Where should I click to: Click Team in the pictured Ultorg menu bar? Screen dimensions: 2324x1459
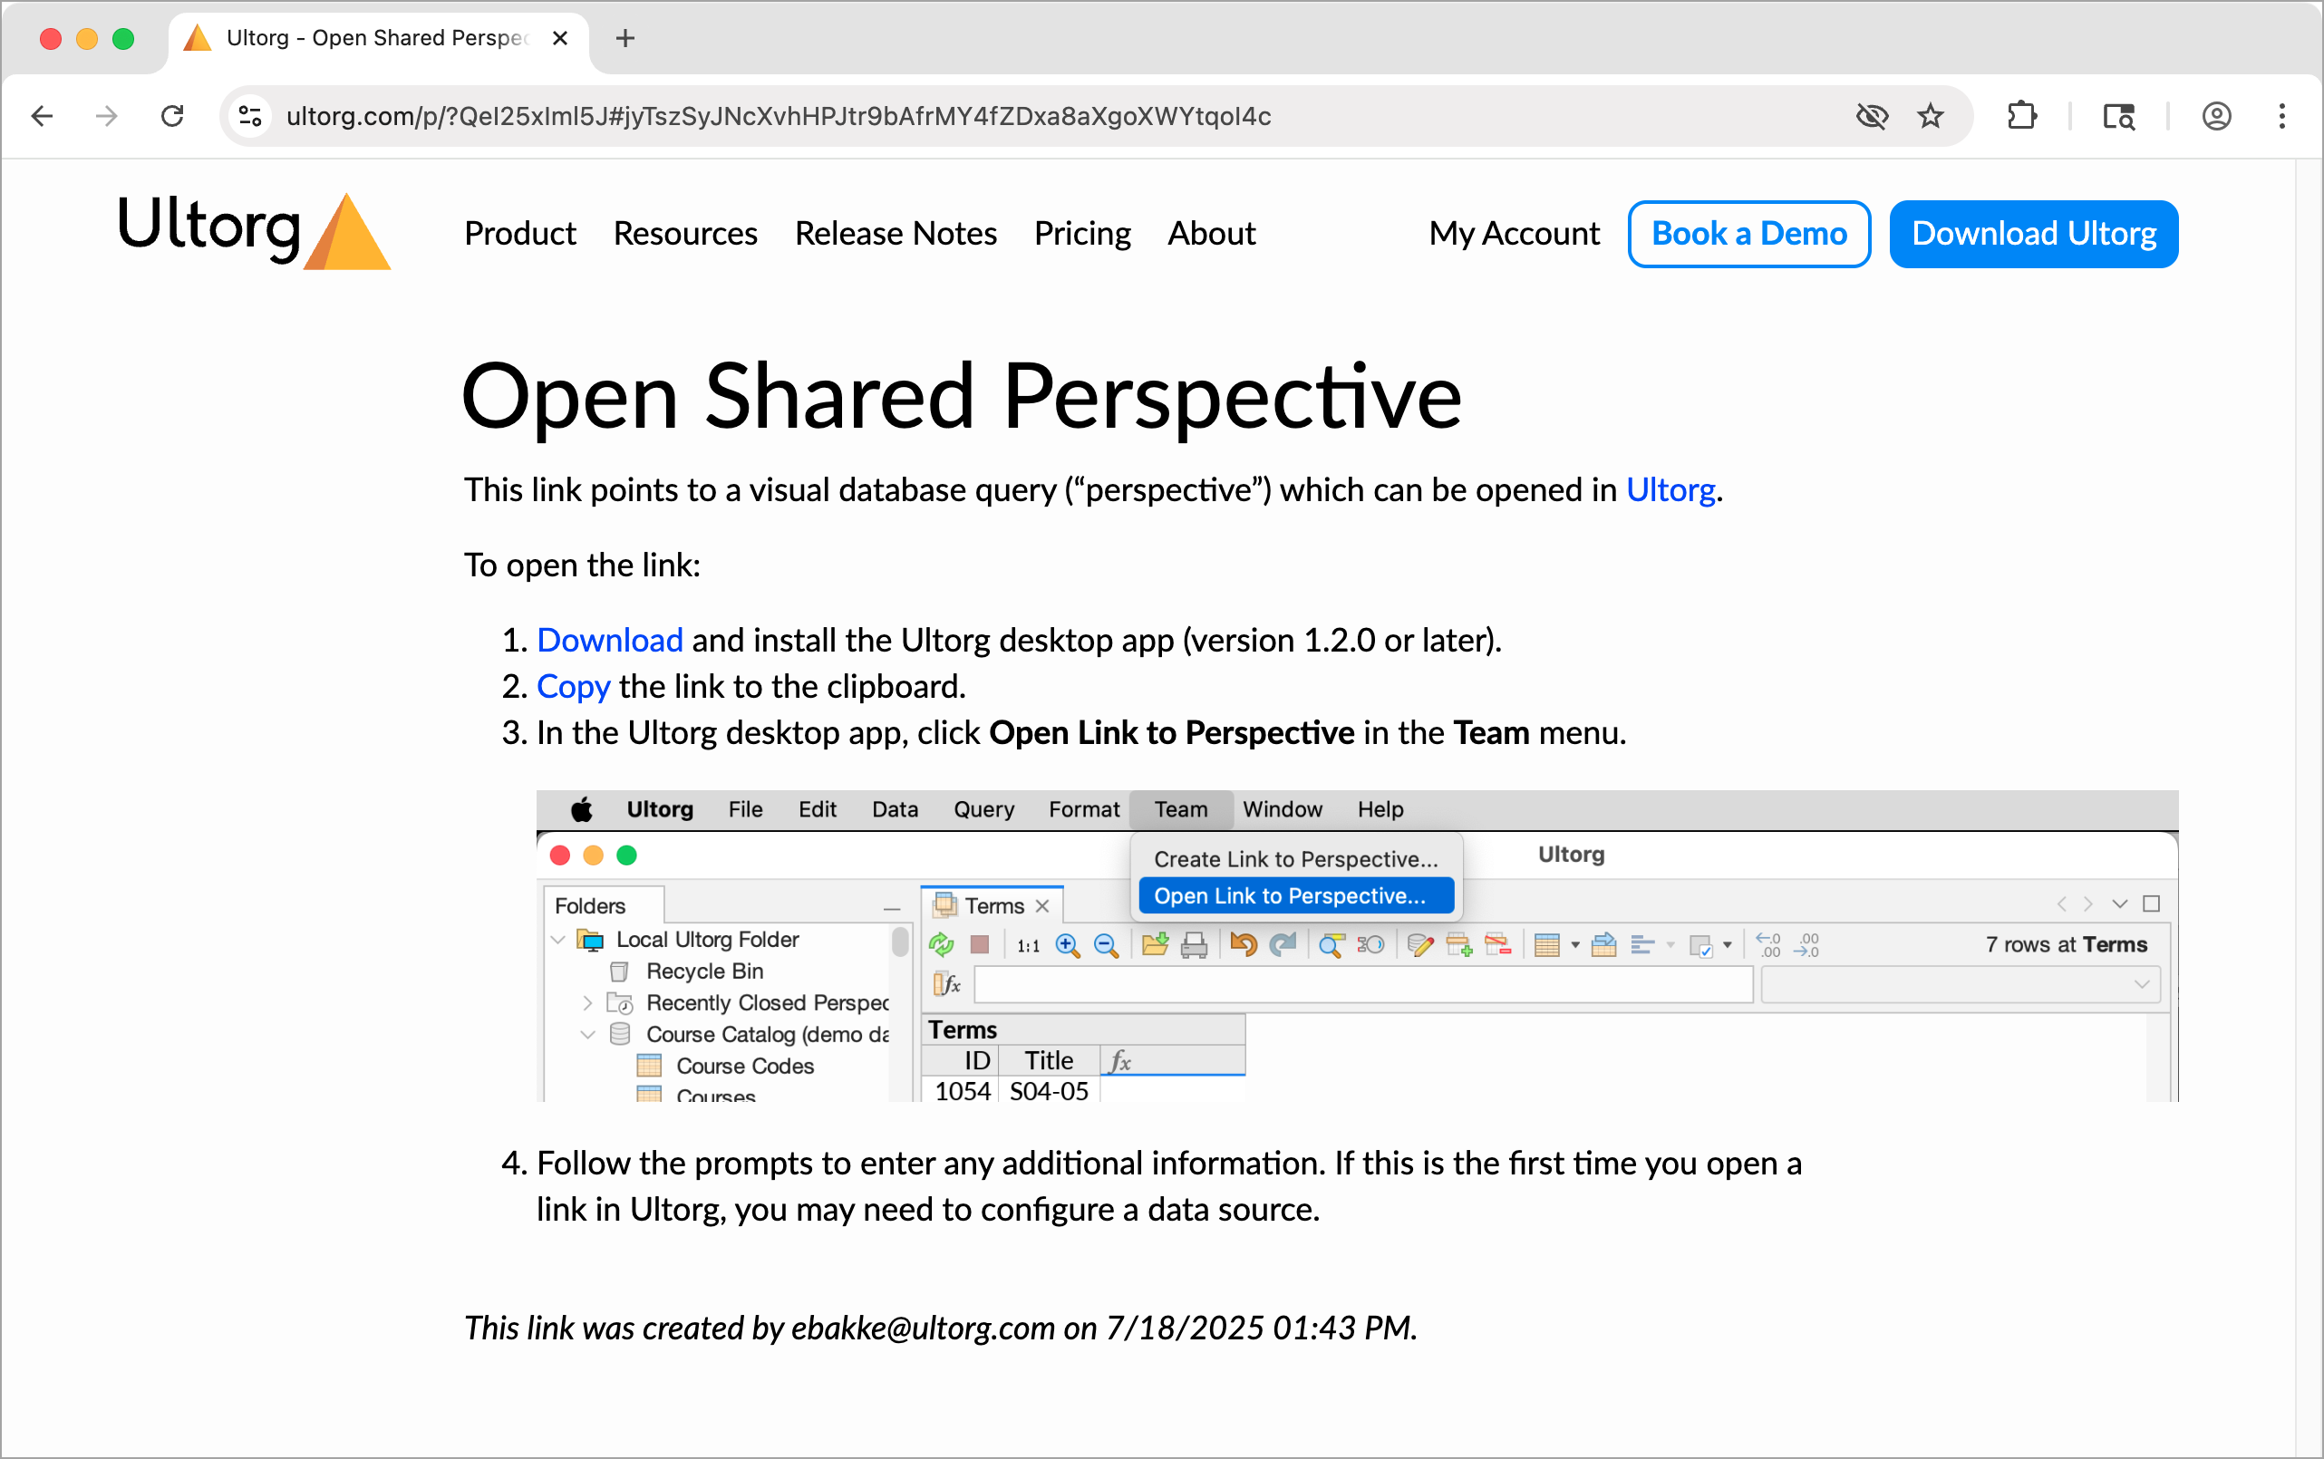tap(1180, 809)
